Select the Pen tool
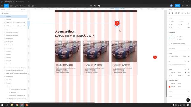The width and height of the screenshot is (191, 107). [20, 6]
